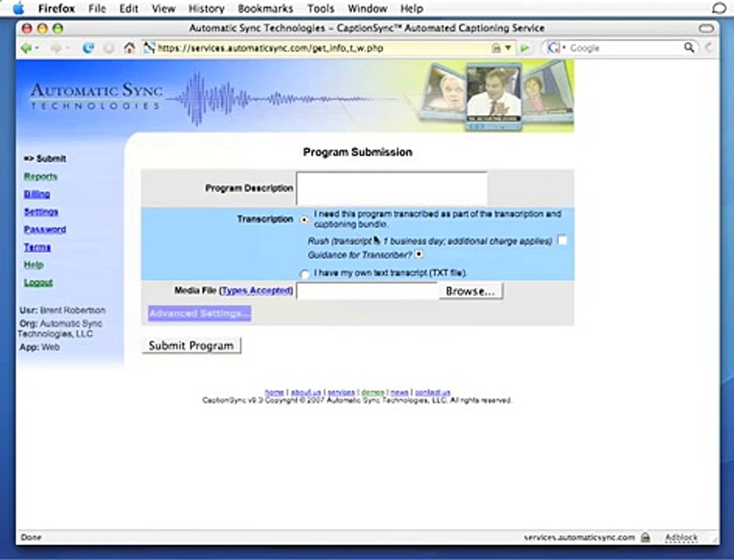Open the View menu
This screenshot has width=734, height=560.
[x=163, y=9]
